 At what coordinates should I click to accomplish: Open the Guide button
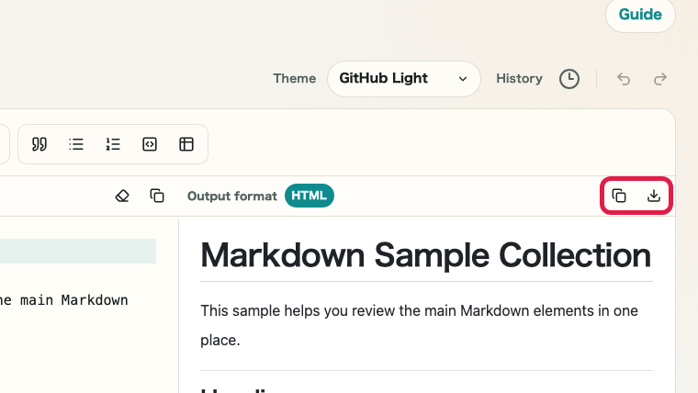click(x=640, y=15)
